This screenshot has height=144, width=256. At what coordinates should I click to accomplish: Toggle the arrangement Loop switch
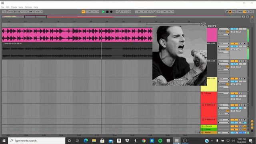click(x=154, y=12)
